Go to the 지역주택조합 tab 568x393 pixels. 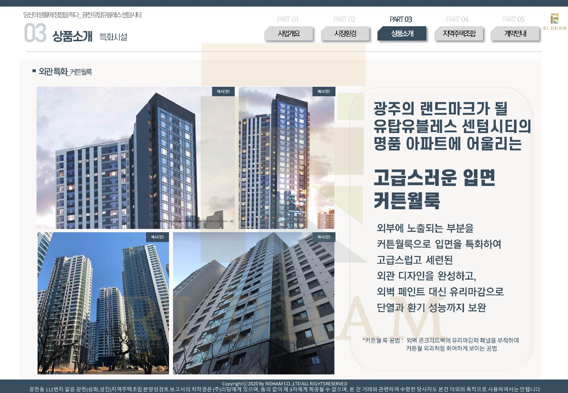(459, 34)
